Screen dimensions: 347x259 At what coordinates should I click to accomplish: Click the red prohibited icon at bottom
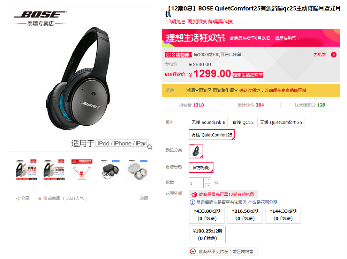click(193, 251)
